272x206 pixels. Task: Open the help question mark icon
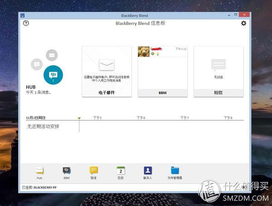tap(26, 23)
